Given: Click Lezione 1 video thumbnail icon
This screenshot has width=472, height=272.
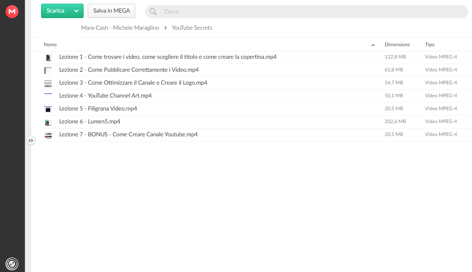Looking at the screenshot, I should (x=48, y=58).
